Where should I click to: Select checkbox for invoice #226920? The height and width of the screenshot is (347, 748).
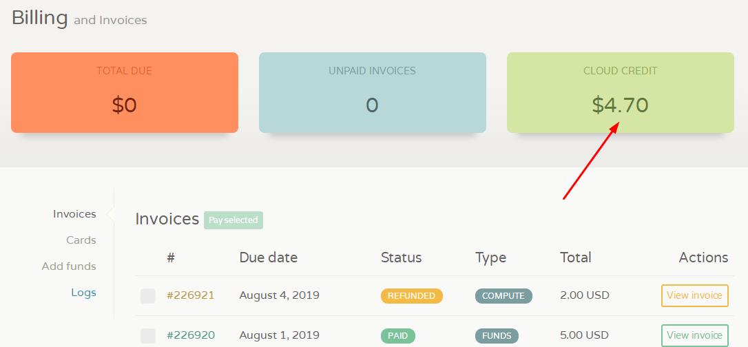click(148, 335)
